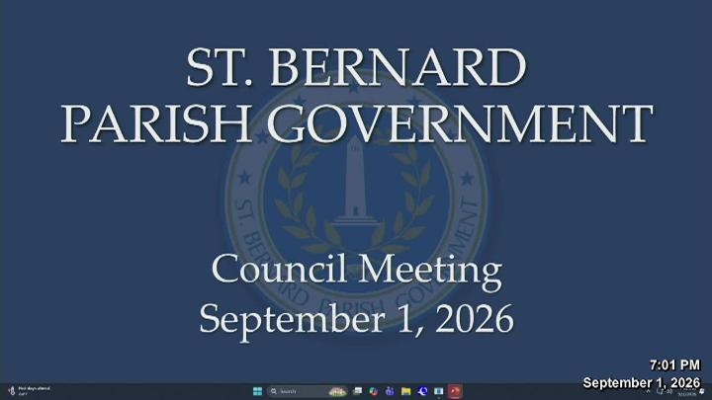Click the 'PARISH GOVERNMENT' heading text
712x400 pixels.
(356, 123)
